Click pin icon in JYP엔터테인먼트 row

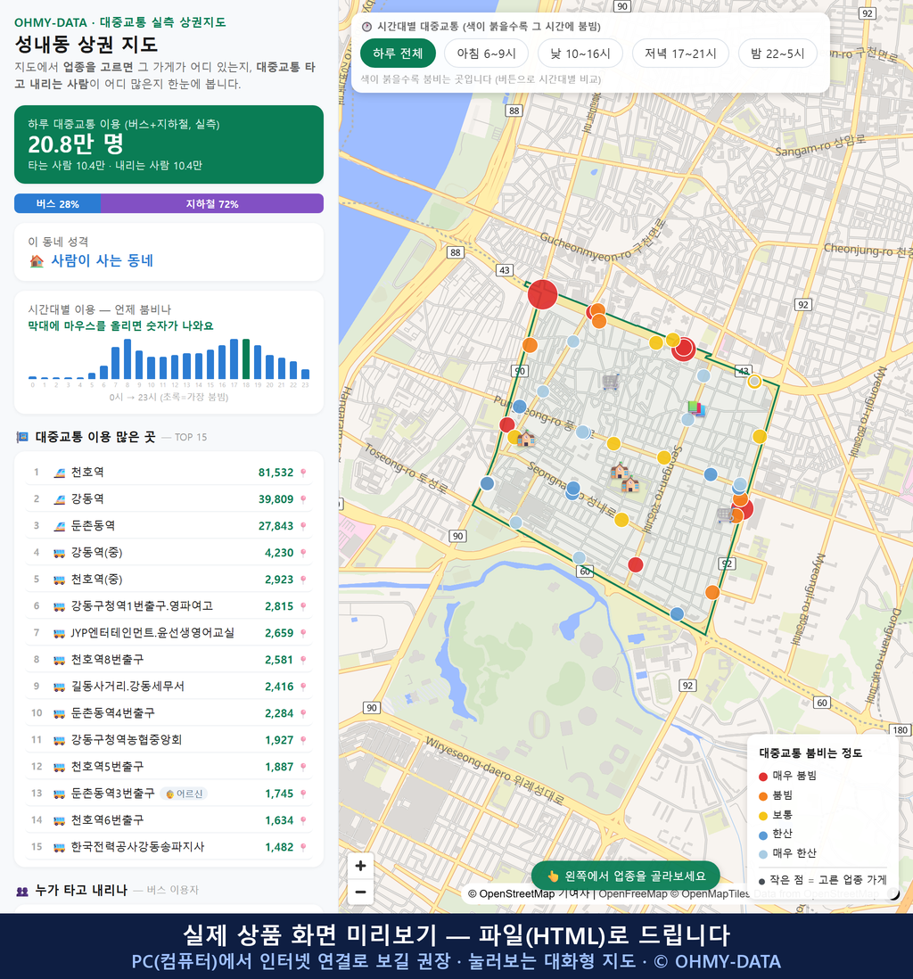point(303,633)
